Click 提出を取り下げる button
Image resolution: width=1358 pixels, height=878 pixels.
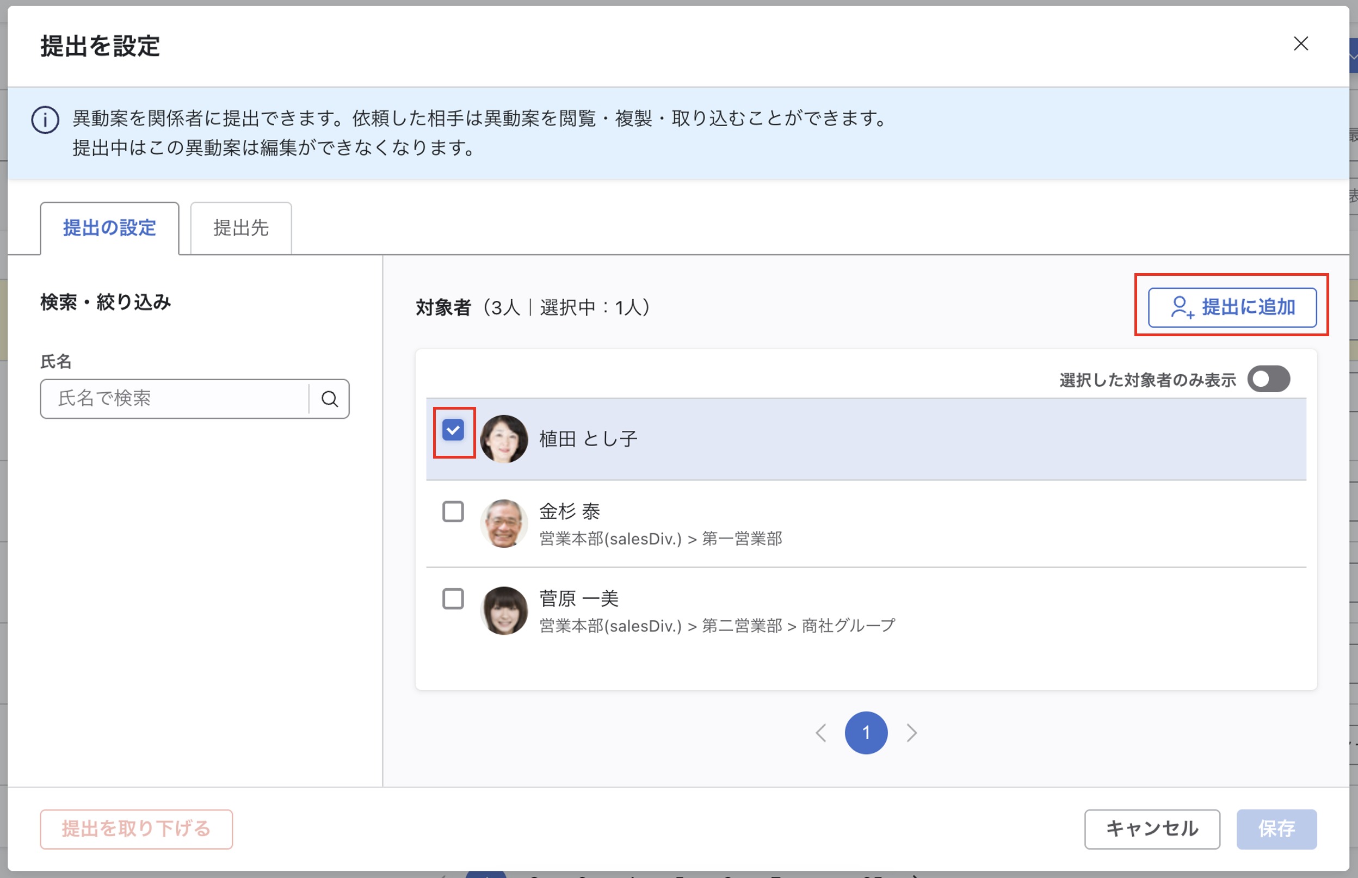coord(136,828)
